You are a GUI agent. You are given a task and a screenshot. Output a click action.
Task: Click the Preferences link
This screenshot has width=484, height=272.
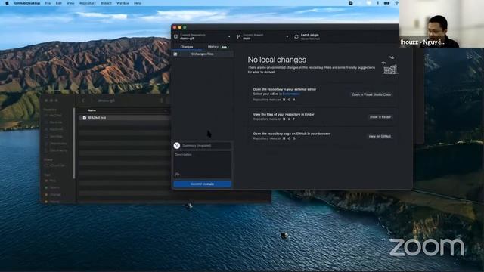point(291,94)
